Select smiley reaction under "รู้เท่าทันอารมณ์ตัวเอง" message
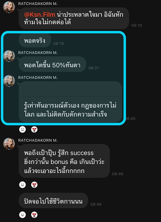This screenshot has height=222, width=161. pos(23,129)
